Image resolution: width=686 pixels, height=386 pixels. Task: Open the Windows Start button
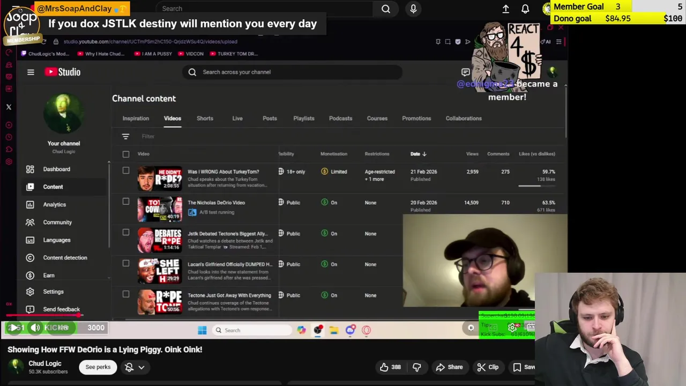click(202, 330)
